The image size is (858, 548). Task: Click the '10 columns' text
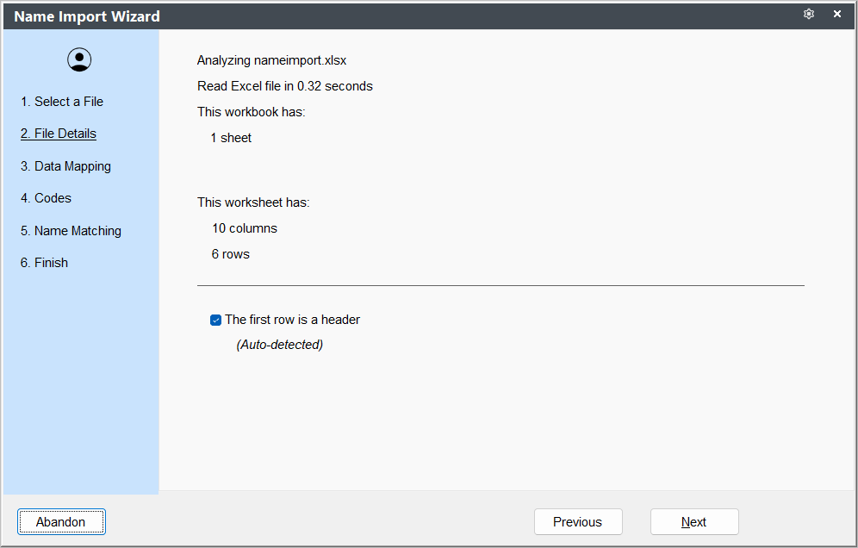point(245,228)
